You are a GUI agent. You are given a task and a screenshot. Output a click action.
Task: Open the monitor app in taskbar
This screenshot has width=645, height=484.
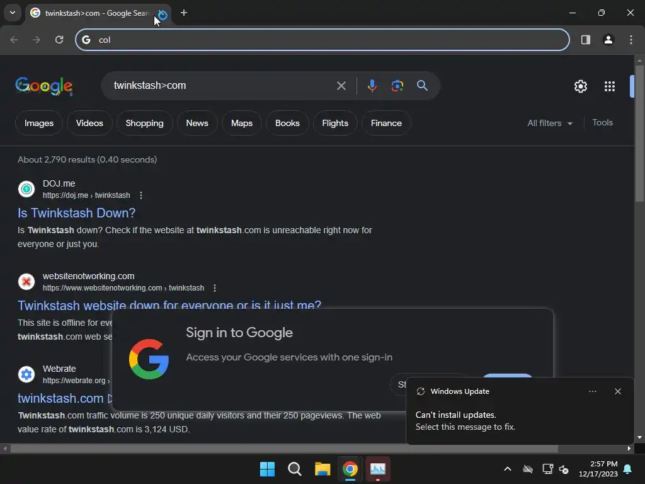(x=378, y=469)
